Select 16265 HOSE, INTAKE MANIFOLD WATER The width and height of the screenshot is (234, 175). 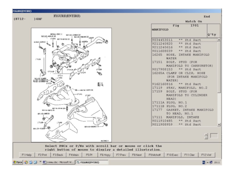coord(185,57)
